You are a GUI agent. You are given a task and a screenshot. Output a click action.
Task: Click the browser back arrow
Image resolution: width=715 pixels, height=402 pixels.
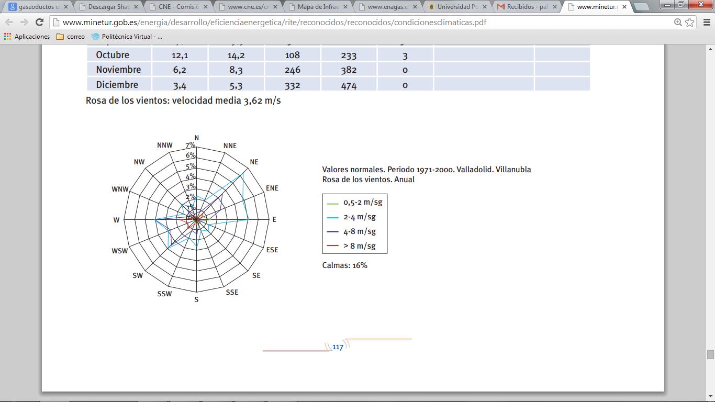point(9,23)
